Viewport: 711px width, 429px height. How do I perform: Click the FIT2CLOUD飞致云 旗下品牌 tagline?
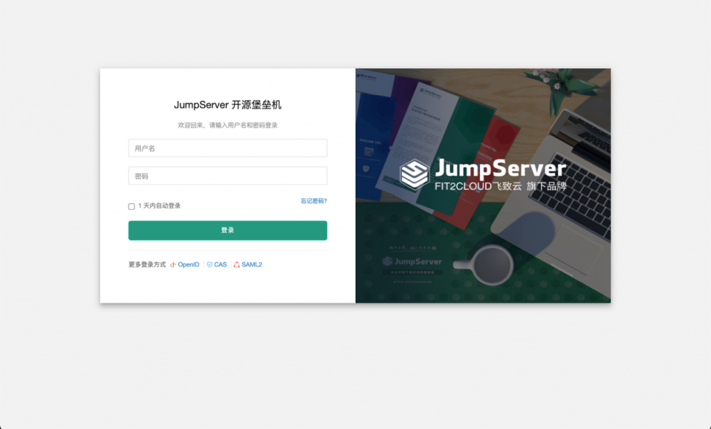click(501, 186)
